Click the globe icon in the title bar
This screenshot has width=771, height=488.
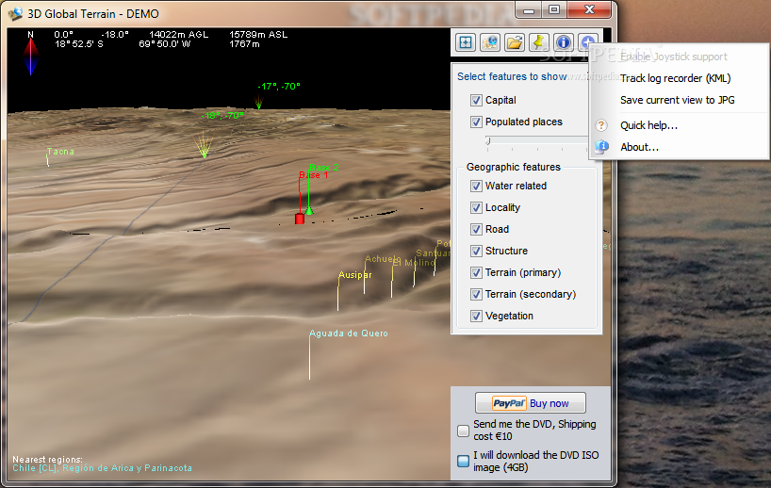(x=15, y=13)
